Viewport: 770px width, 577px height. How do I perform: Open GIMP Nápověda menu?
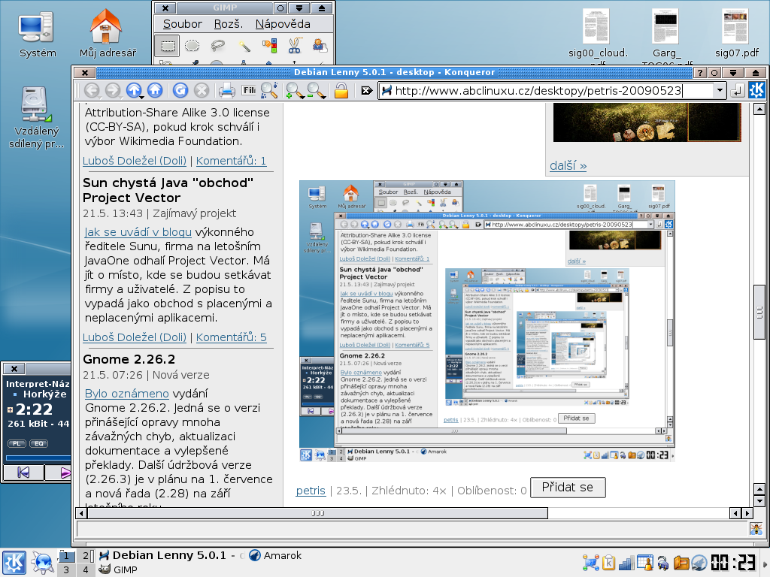coord(283,23)
